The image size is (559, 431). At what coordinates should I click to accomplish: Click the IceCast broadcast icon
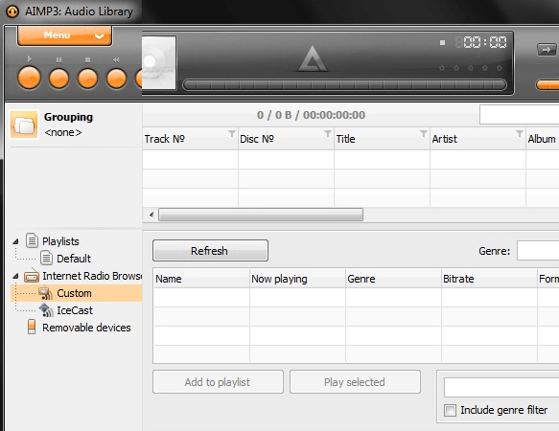[46, 310]
